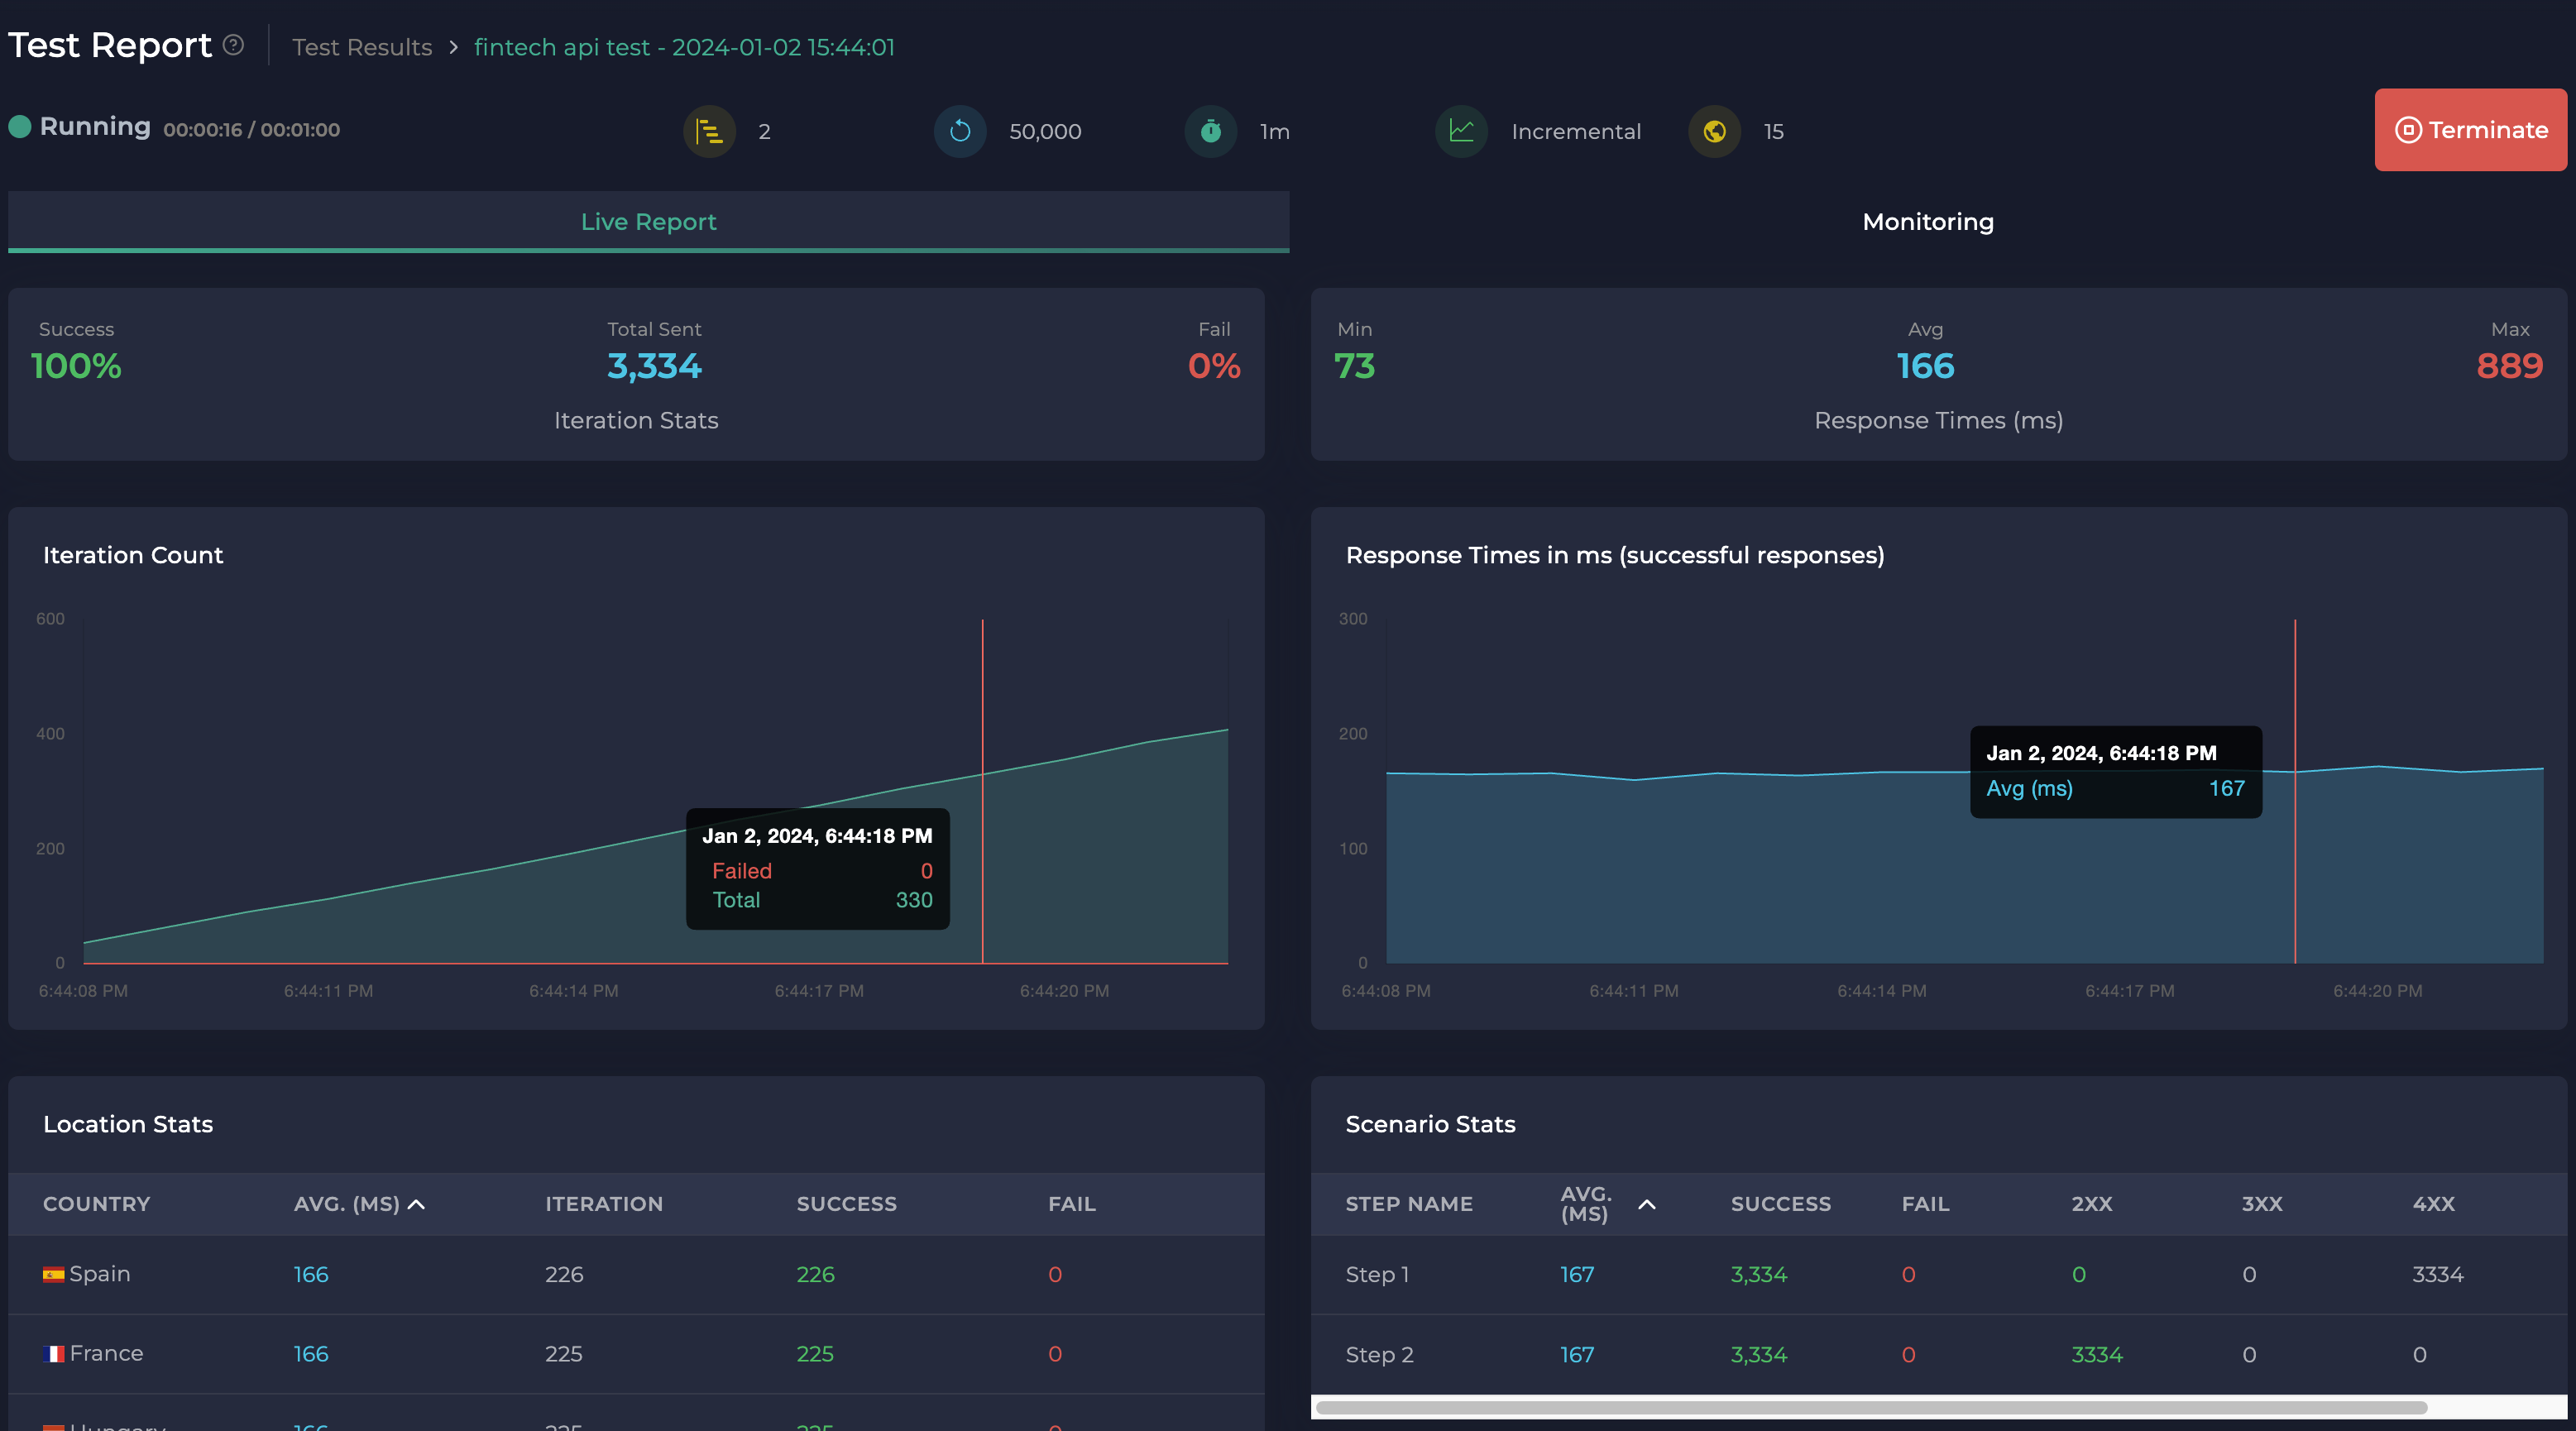
Task: Click the Spain flag in Location Stats
Action: point(53,1274)
